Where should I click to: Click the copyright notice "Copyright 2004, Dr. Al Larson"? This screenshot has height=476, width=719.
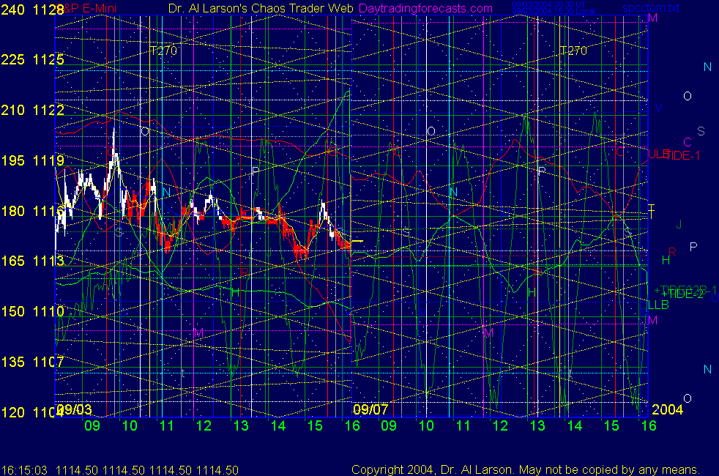(x=431, y=469)
